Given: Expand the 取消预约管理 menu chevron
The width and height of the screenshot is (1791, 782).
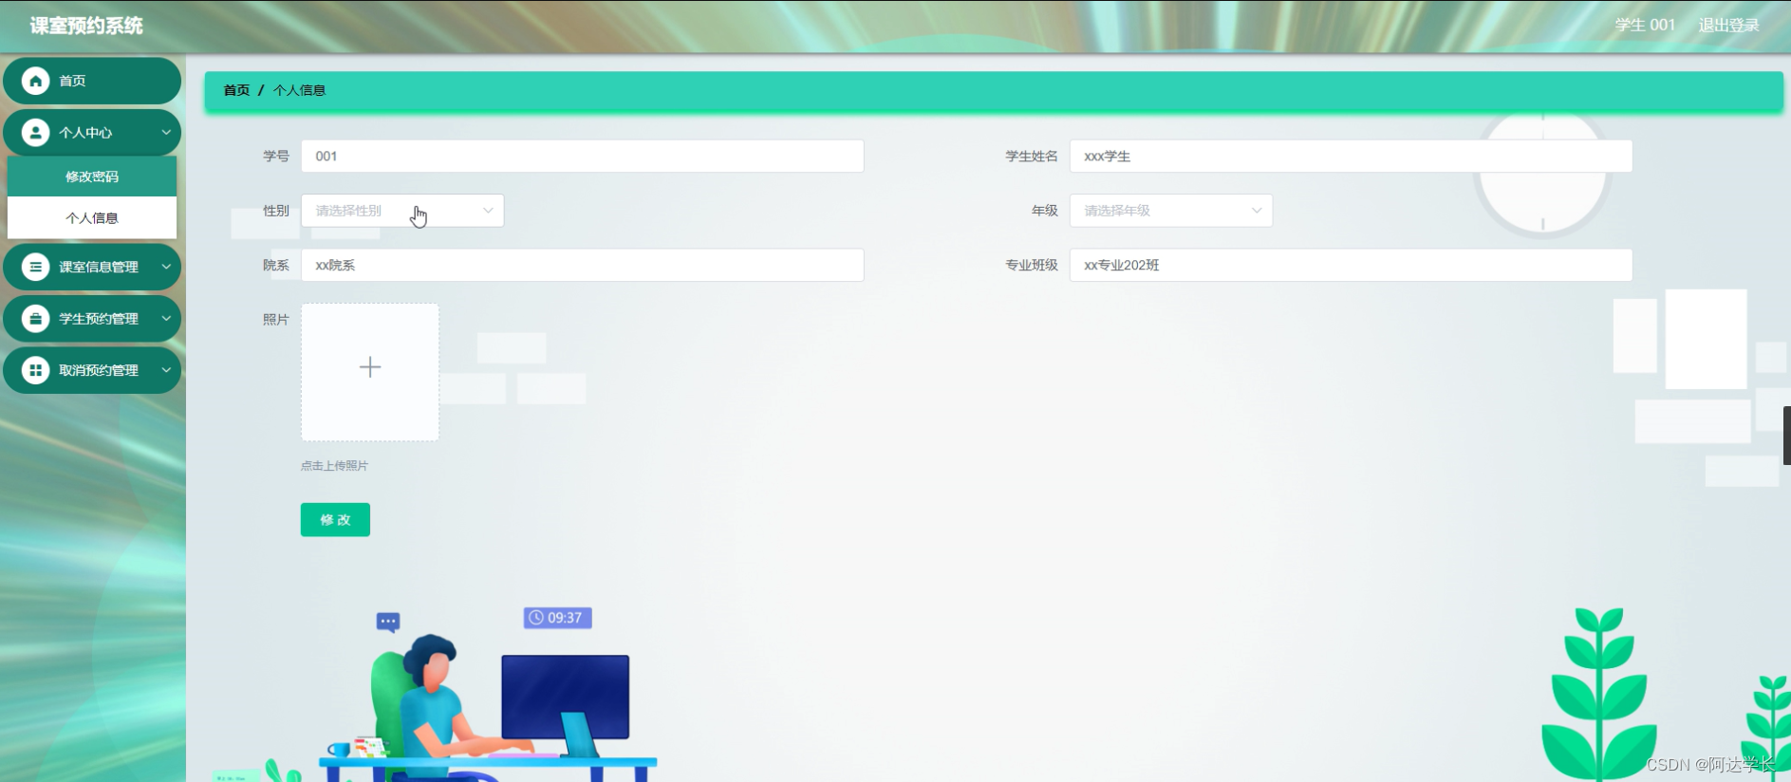Looking at the screenshot, I should [166, 370].
